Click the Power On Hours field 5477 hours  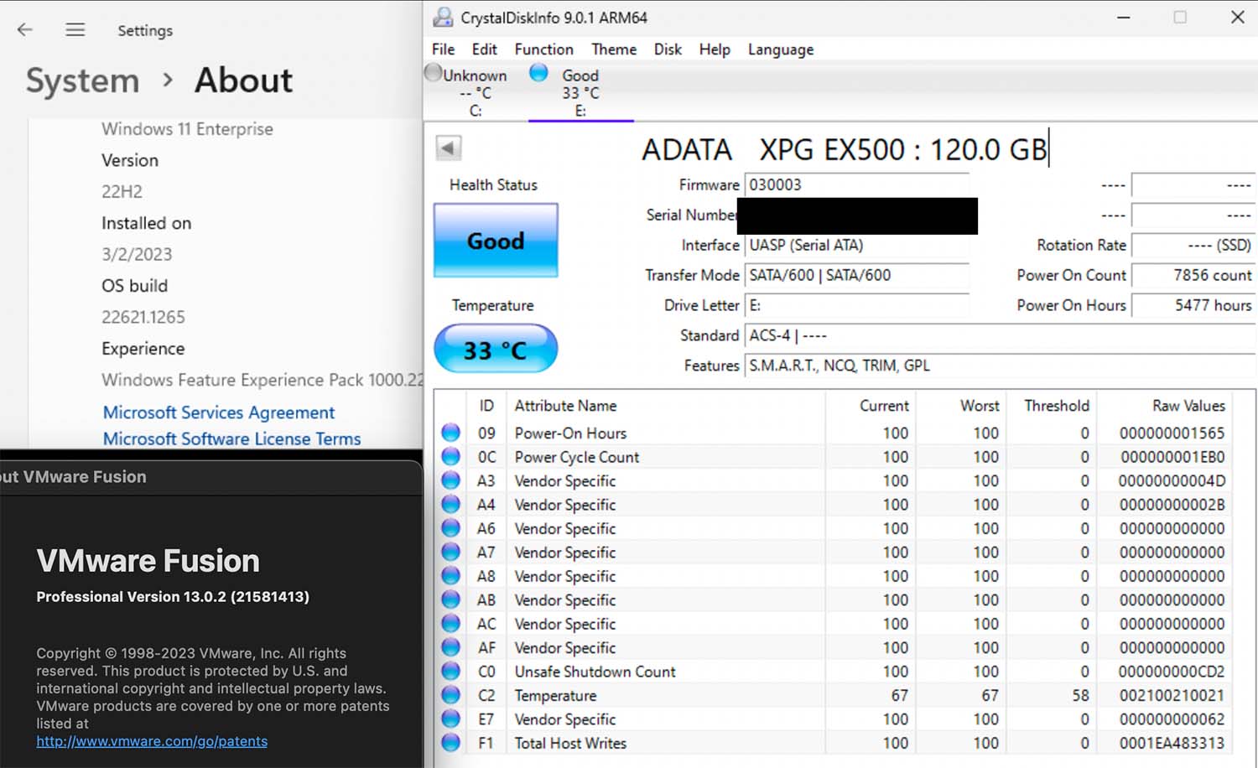[x=1193, y=305]
